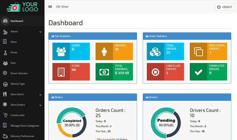Click the Site Statistics panel header
Screen dimensions: 237x140
pyautogui.click(x=93, y=36)
